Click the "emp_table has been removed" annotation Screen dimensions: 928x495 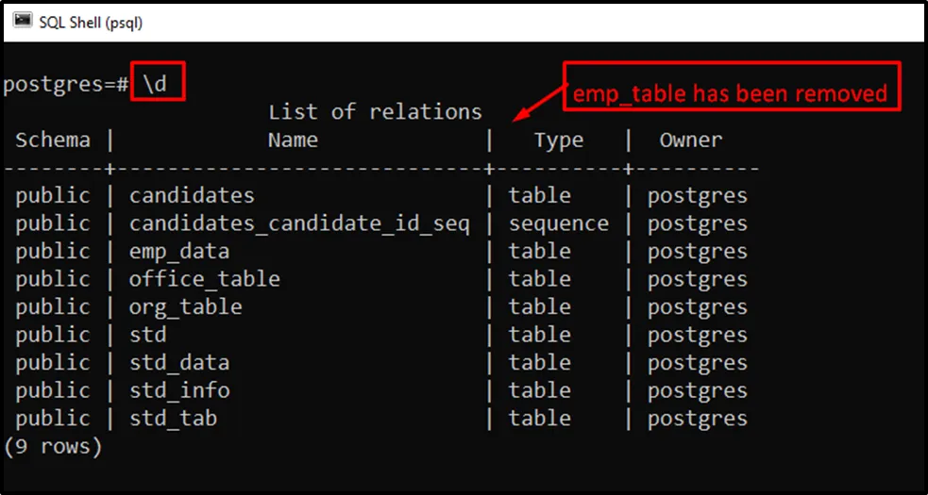click(732, 93)
